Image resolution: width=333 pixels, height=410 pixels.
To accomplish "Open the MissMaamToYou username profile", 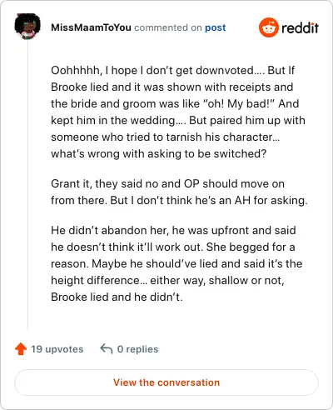I will coord(91,27).
